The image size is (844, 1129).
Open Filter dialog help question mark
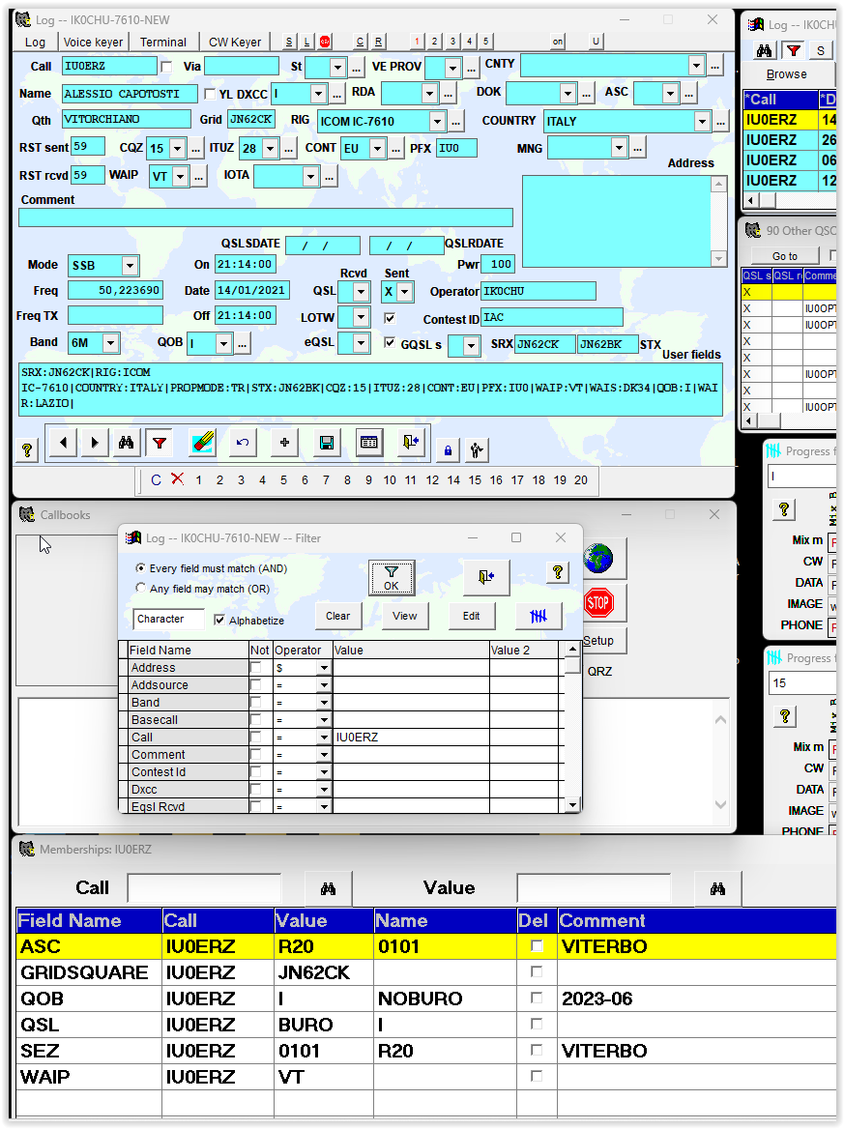(558, 572)
